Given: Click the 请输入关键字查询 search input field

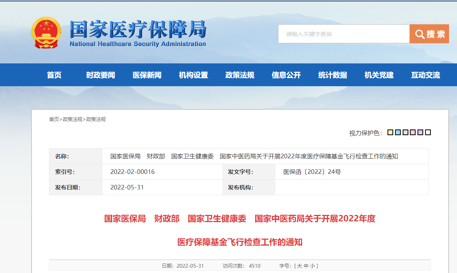Looking at the screenshot, I should tap(343, 34).
